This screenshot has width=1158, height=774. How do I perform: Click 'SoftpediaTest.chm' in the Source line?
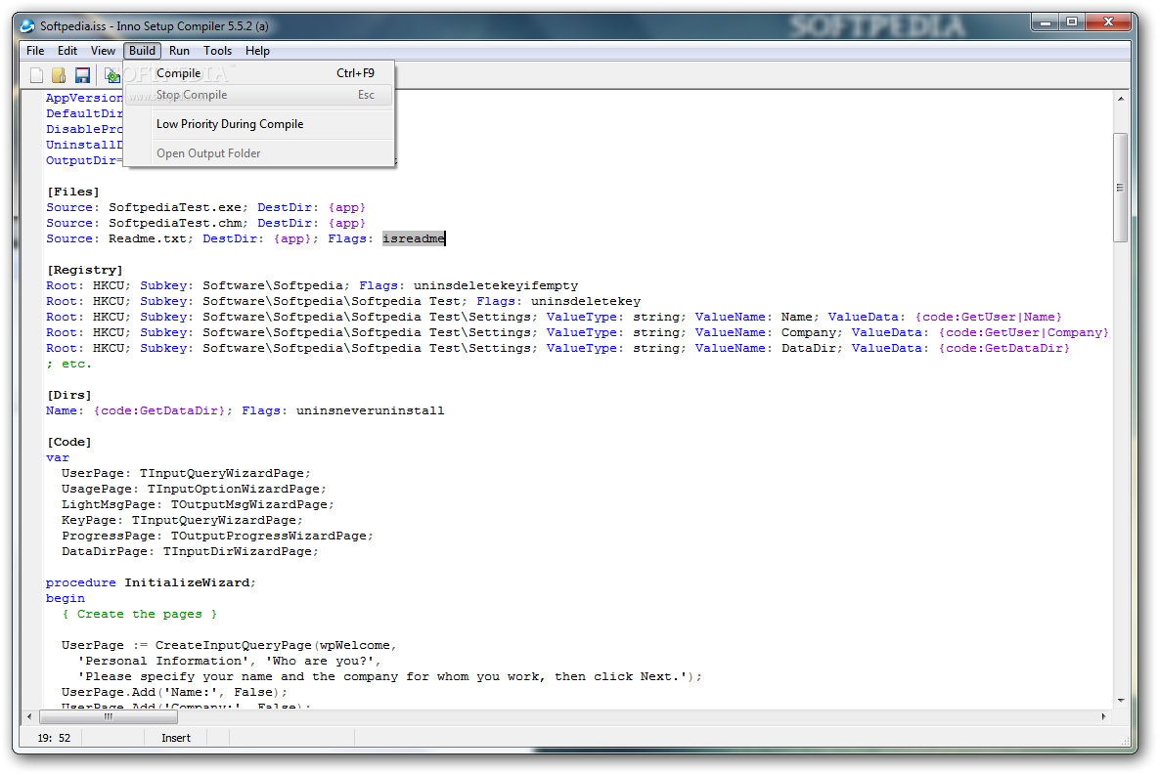[174, 223]
